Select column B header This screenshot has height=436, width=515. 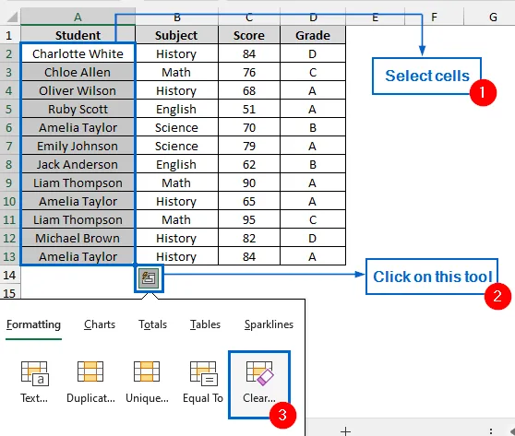tap(176, 17)
